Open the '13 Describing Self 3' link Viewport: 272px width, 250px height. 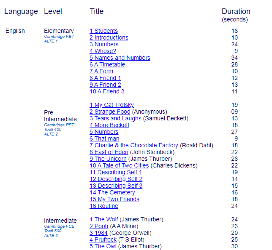(116, 186)
